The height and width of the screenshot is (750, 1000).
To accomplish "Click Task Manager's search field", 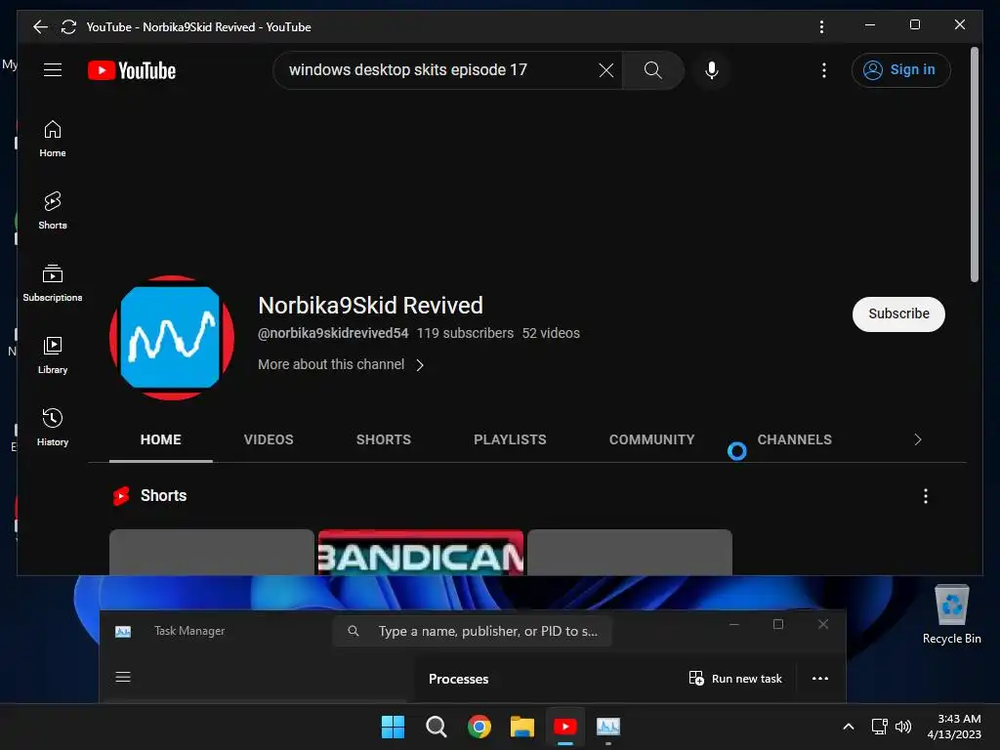I will 472,632.
